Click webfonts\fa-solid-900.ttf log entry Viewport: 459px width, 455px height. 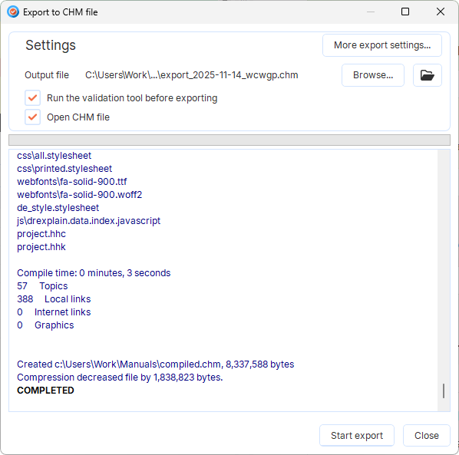click(x=71, y=182)
